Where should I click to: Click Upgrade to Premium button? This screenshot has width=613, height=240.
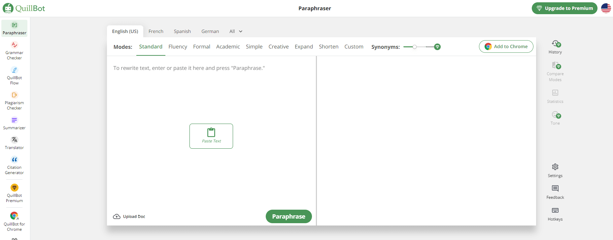[x=564, y=8]
